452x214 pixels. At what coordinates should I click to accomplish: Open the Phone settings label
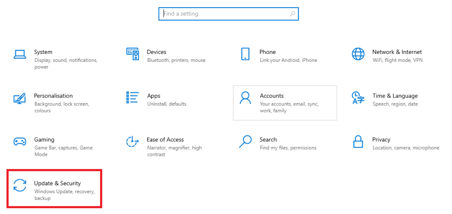point(268,52)
